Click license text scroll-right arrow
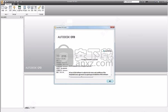 point(110,77)
